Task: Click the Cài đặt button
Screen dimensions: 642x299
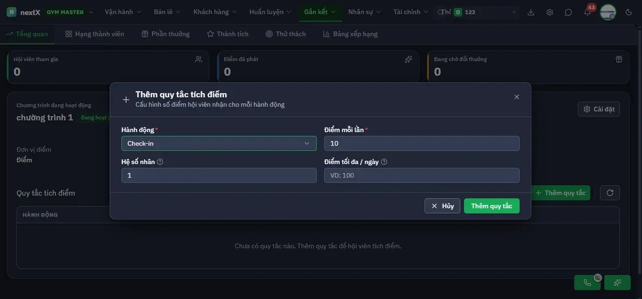Action: [x=599, y=109]
